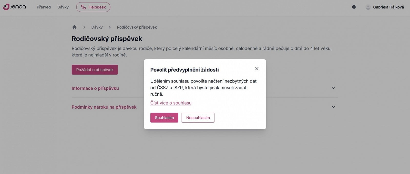Open Číst více o souhlasu link
This screenshot has width=410, height=174.
(171, 103)
